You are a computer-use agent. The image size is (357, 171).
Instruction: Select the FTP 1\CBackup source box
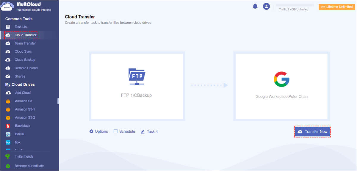click(x=137, y=87)
